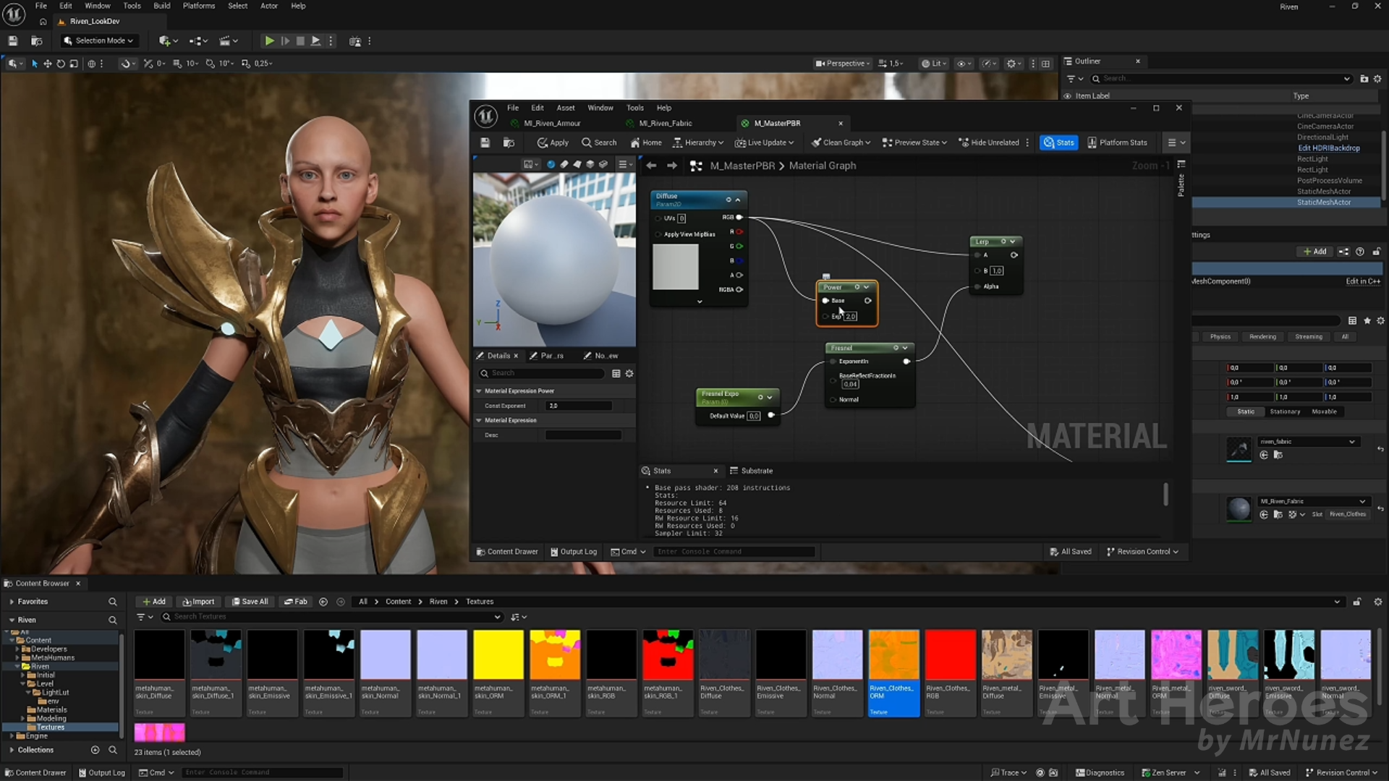Click Search in the material editor toolbar
Viewport: 1389px width, 781px height.
pos(599,143)
